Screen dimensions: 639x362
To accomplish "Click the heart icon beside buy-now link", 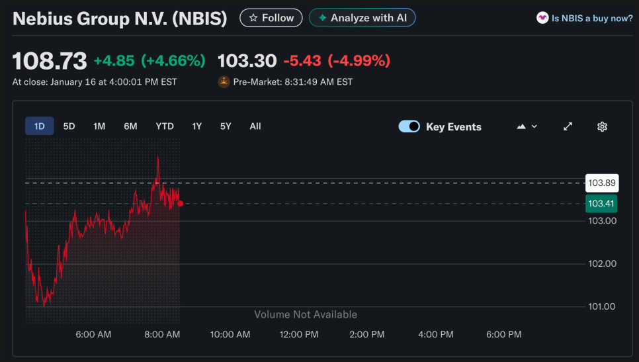I will click(x=542, y=19).
